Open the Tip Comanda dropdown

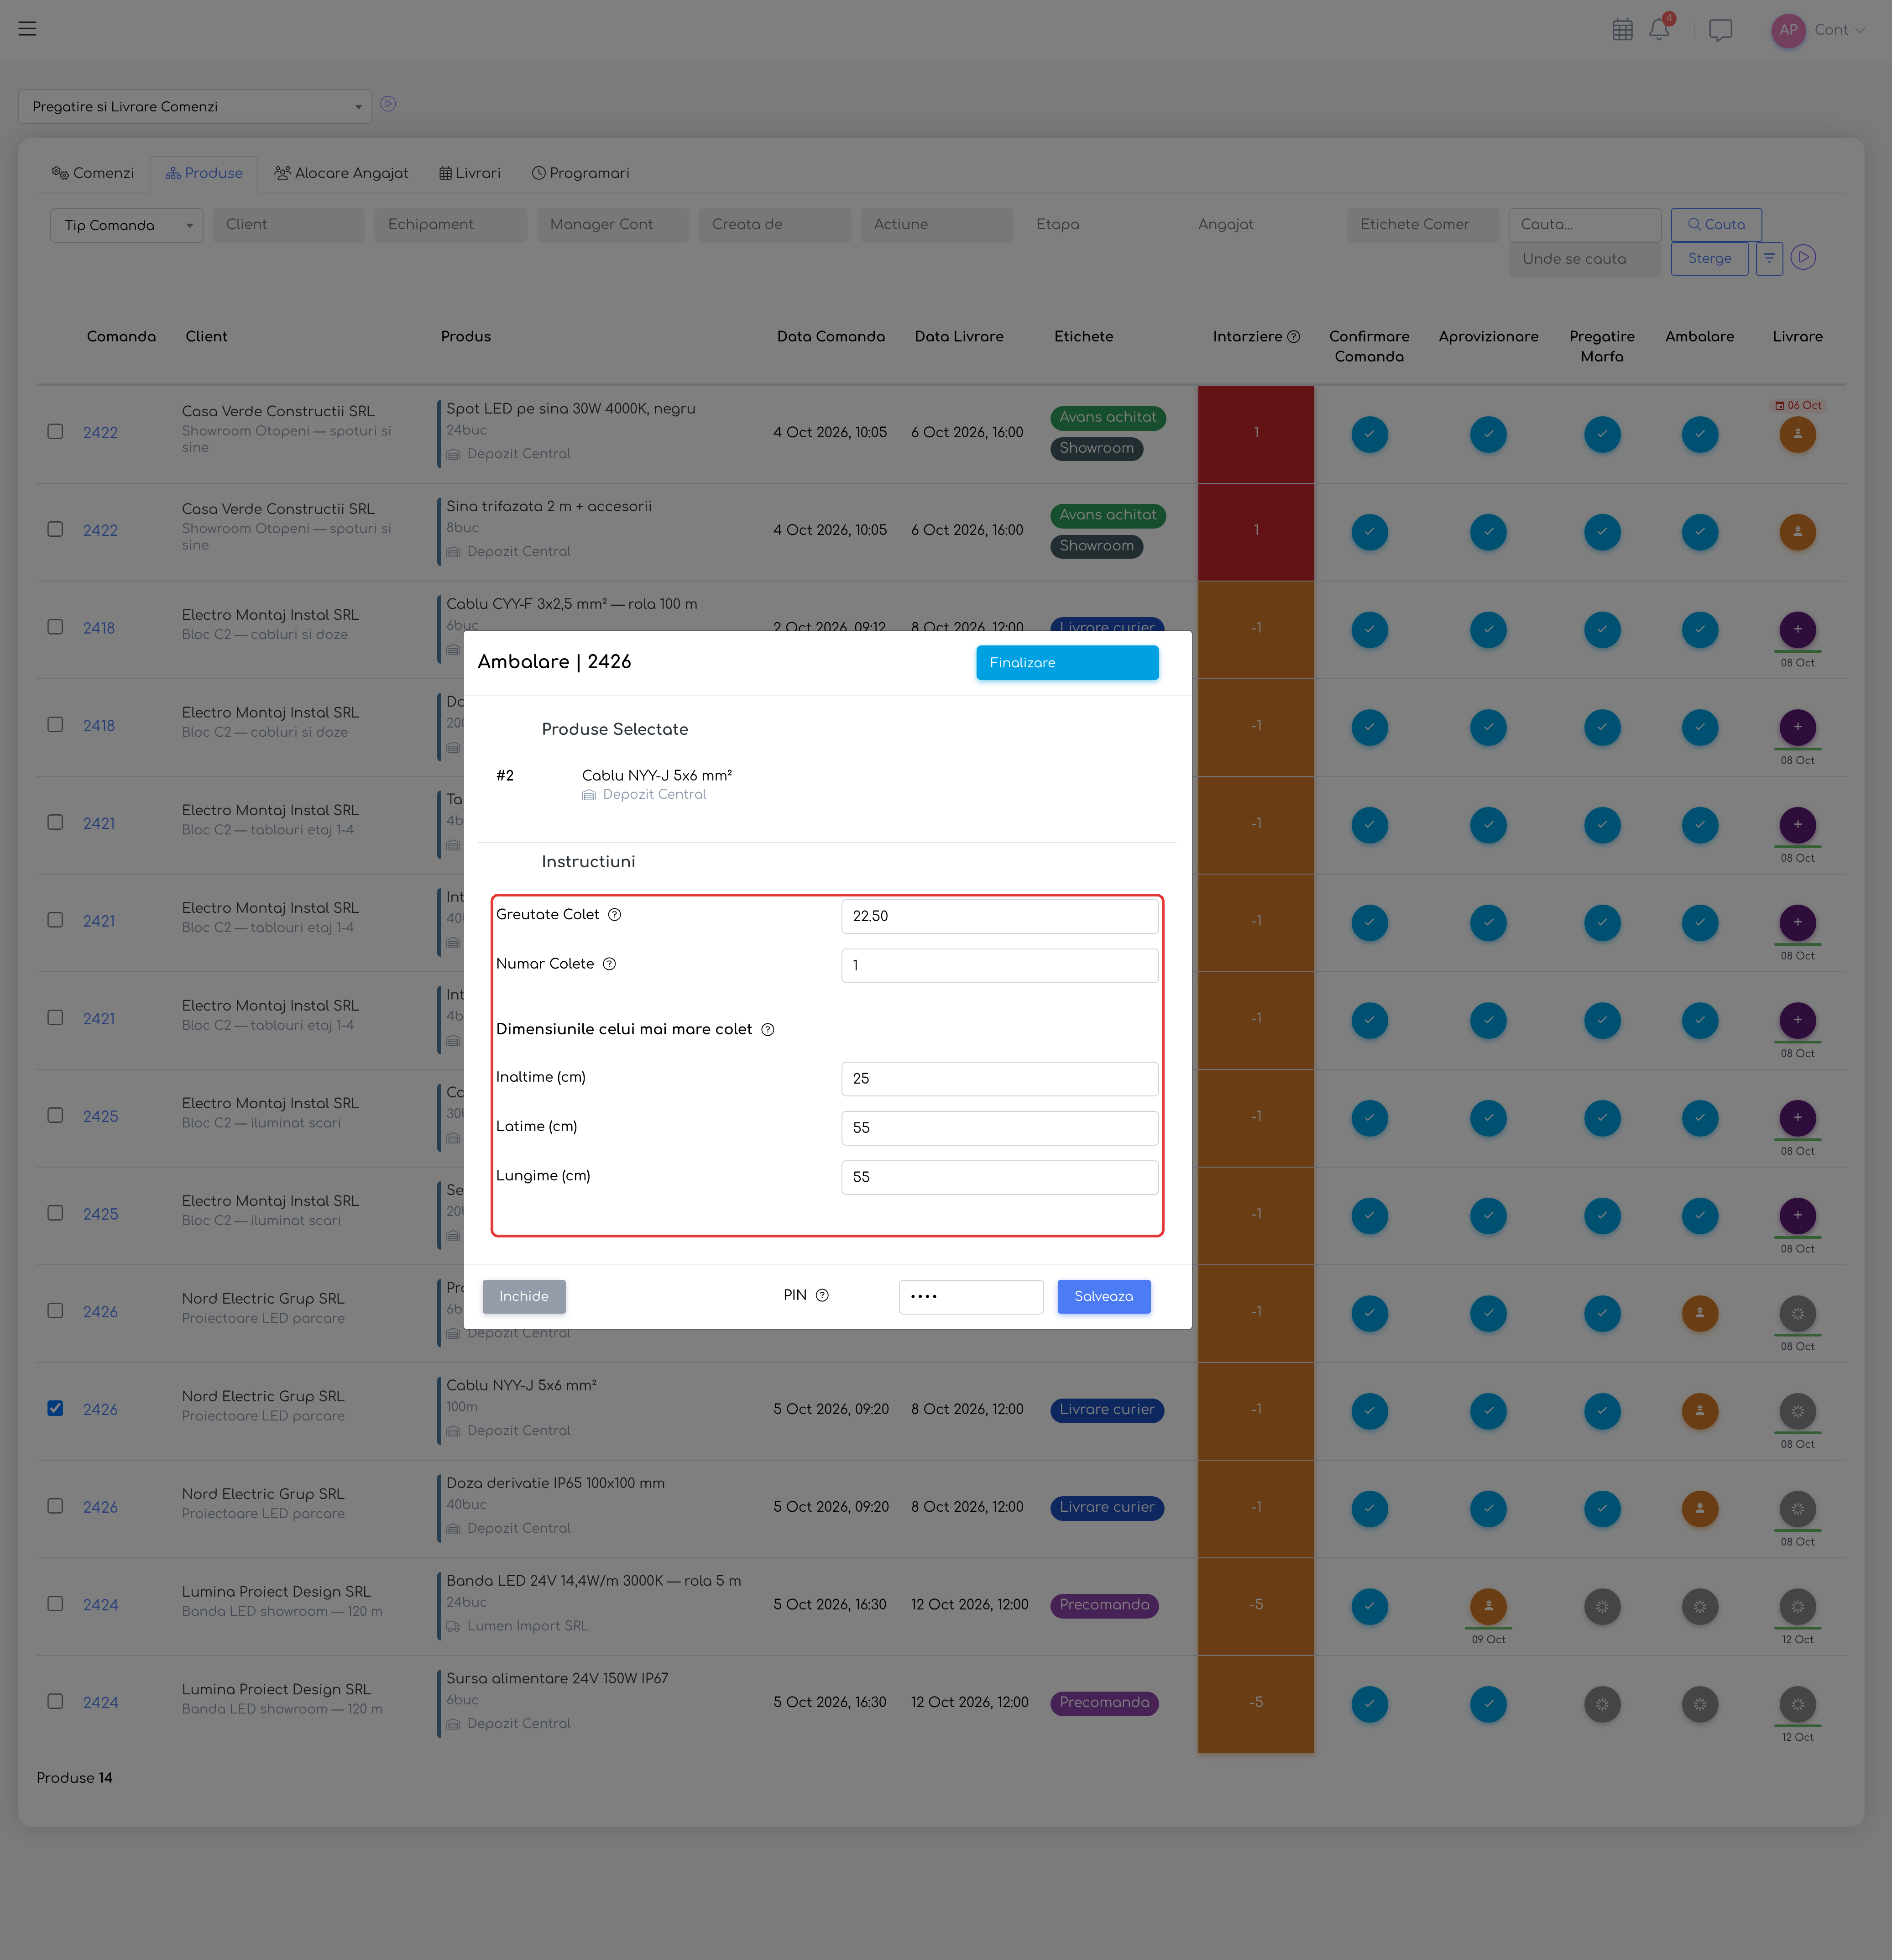coord(127,226)
